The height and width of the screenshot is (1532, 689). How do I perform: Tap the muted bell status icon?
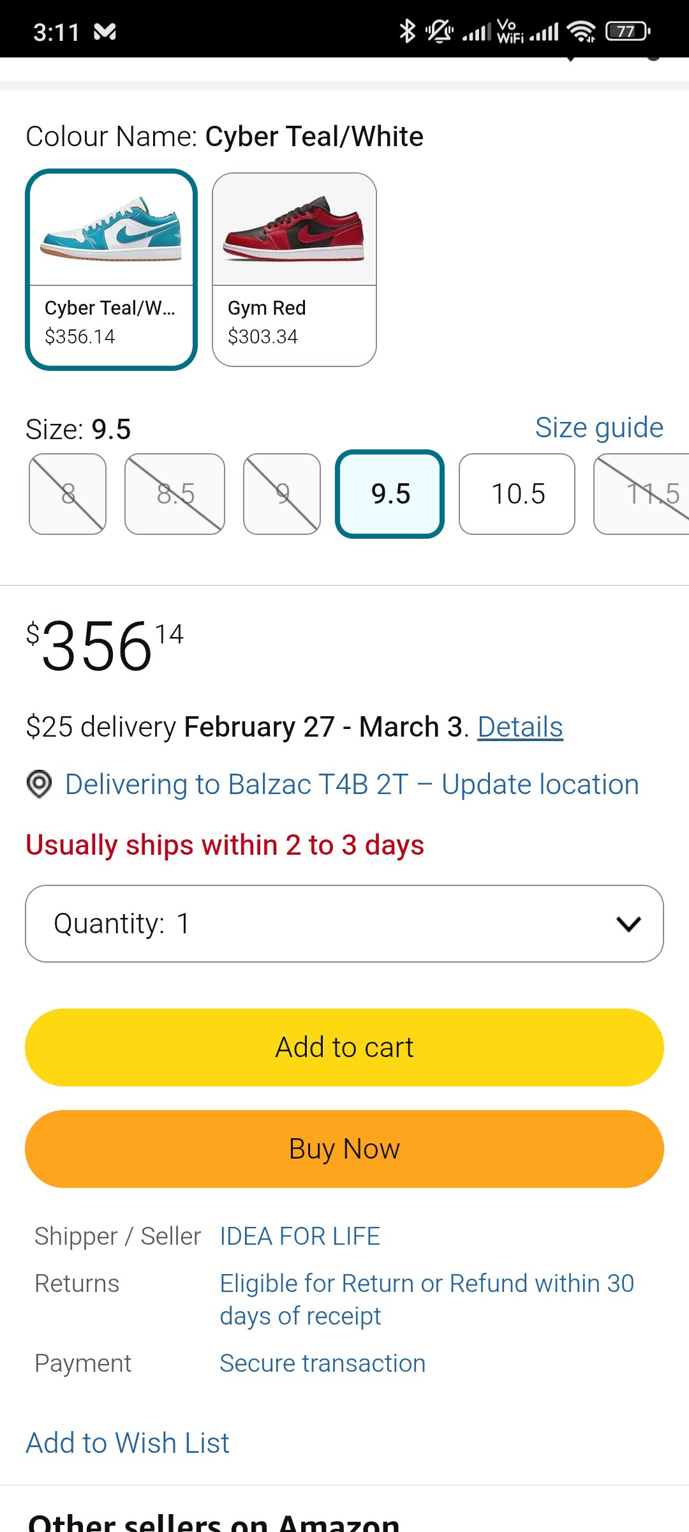(440, 31)
